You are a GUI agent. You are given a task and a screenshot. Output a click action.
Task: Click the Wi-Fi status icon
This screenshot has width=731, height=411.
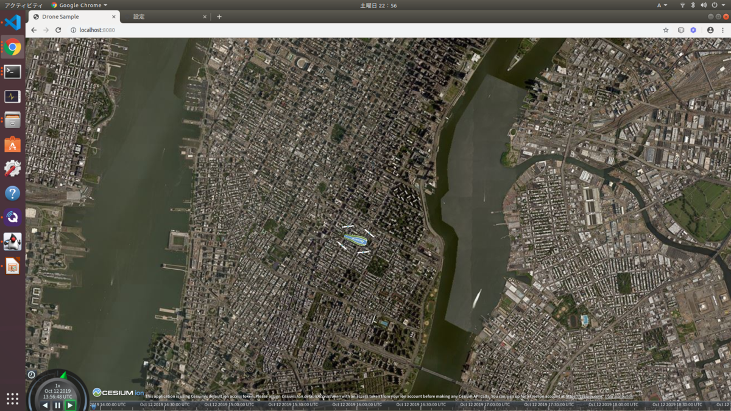click(682, 5)
